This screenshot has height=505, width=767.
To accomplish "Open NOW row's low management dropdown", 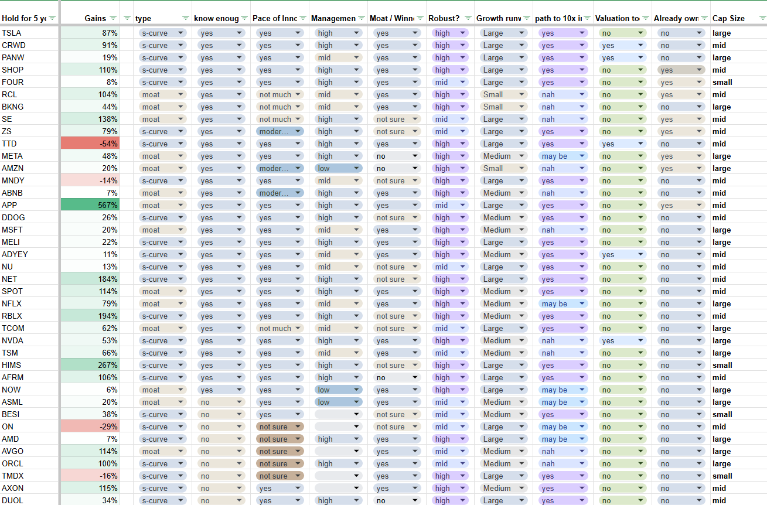I will click(339, 390).
